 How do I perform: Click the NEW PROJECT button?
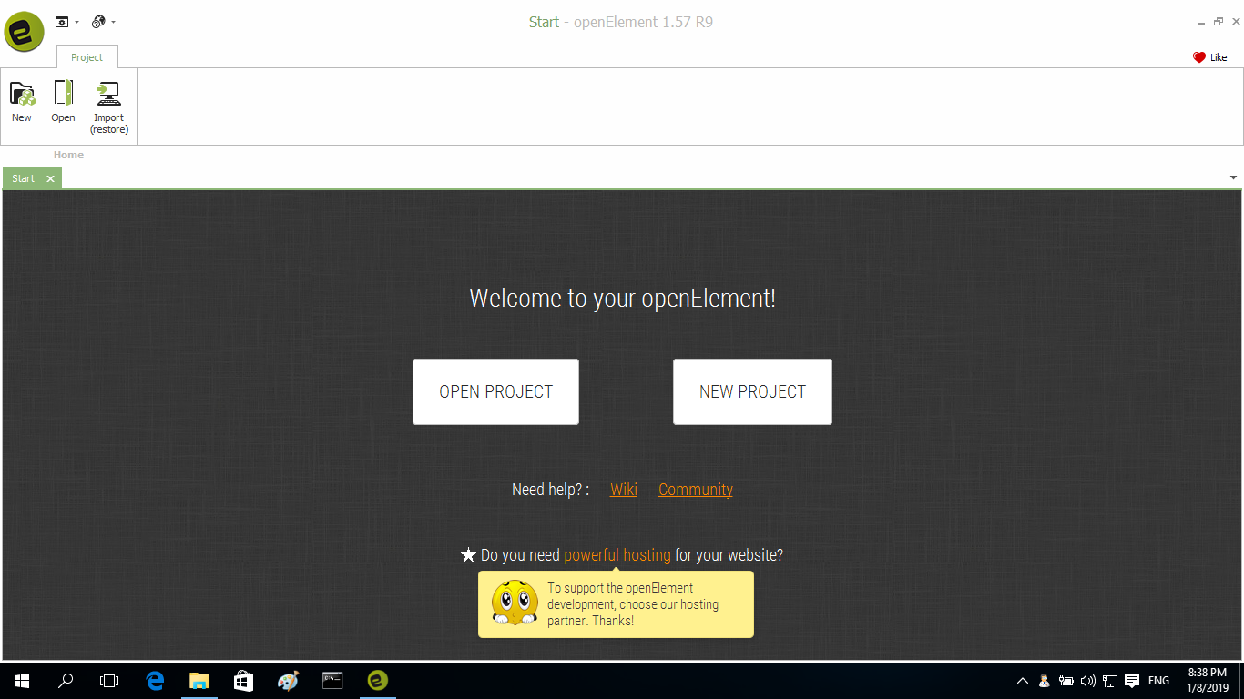(x=752, y=391)
